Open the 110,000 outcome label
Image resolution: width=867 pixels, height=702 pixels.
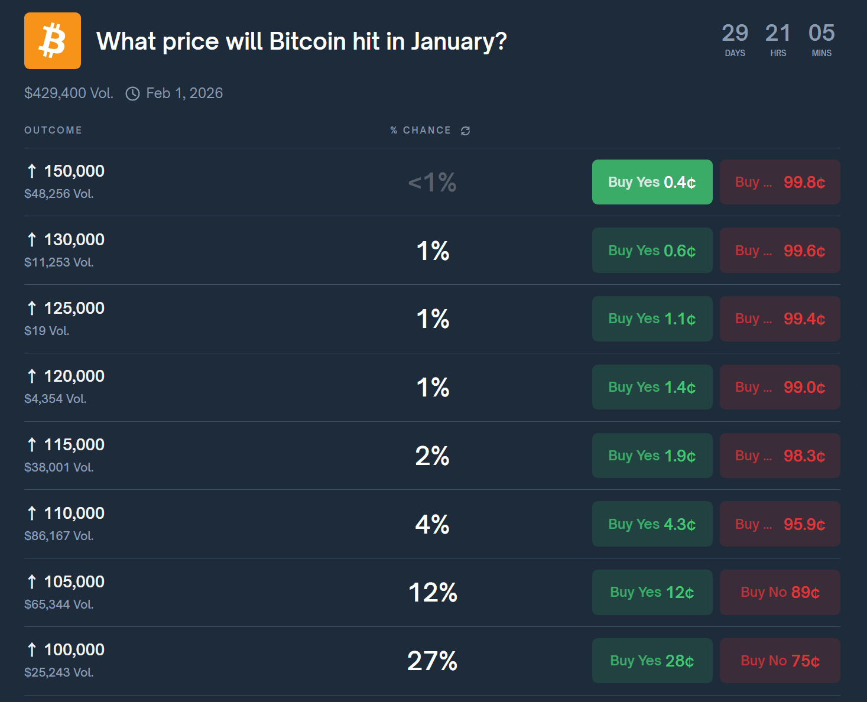[74, 513]
